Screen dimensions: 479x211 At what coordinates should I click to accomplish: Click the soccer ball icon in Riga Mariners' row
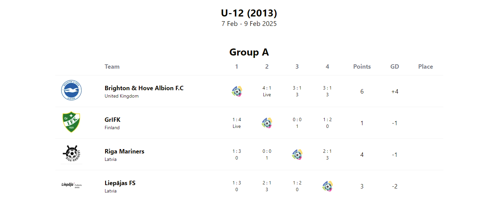(297, 154)
